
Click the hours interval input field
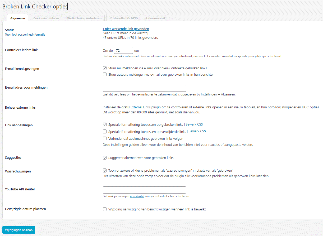[123, 50]
